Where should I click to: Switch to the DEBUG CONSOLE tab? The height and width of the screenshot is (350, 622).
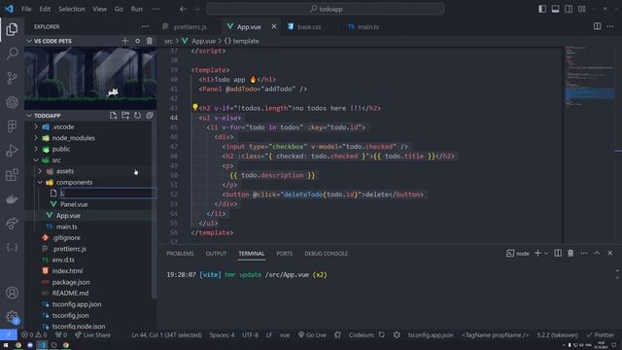326,254
